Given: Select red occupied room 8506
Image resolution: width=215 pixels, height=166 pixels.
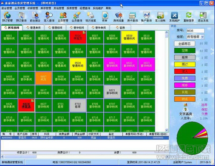Looking at the screenshot, I should coord(78,37).
